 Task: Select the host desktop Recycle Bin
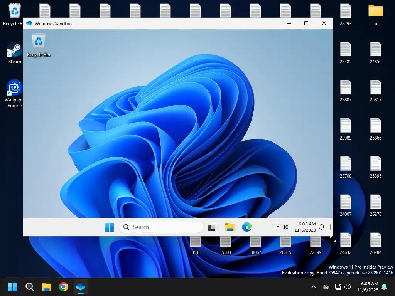tap(13, 15)
